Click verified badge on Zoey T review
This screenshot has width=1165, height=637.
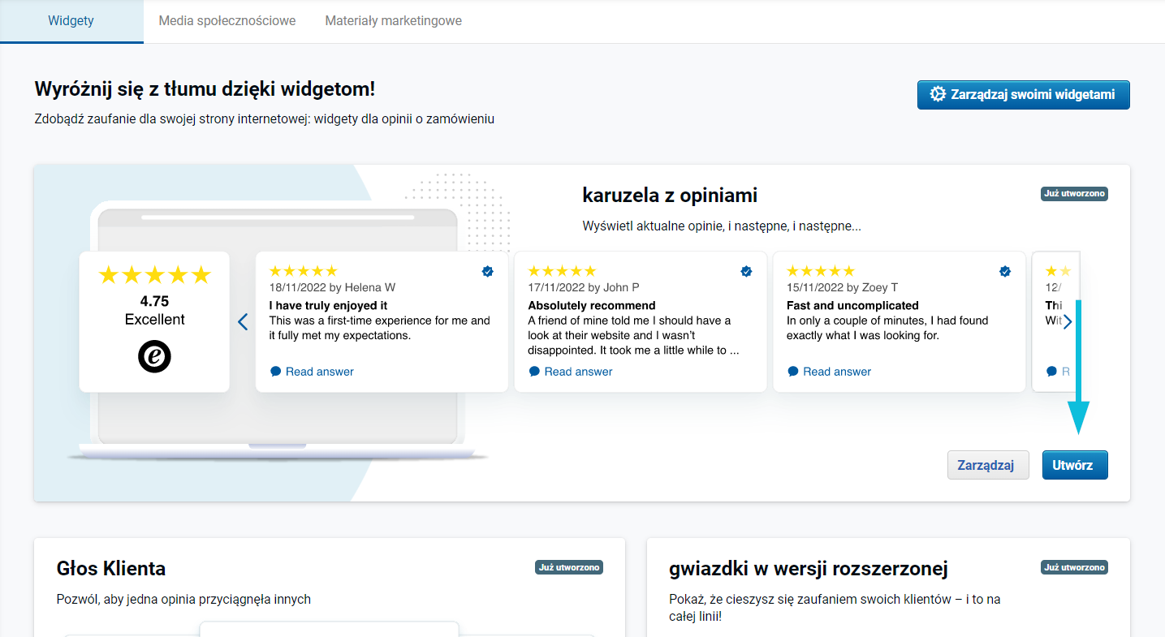tap(1005, 272)
